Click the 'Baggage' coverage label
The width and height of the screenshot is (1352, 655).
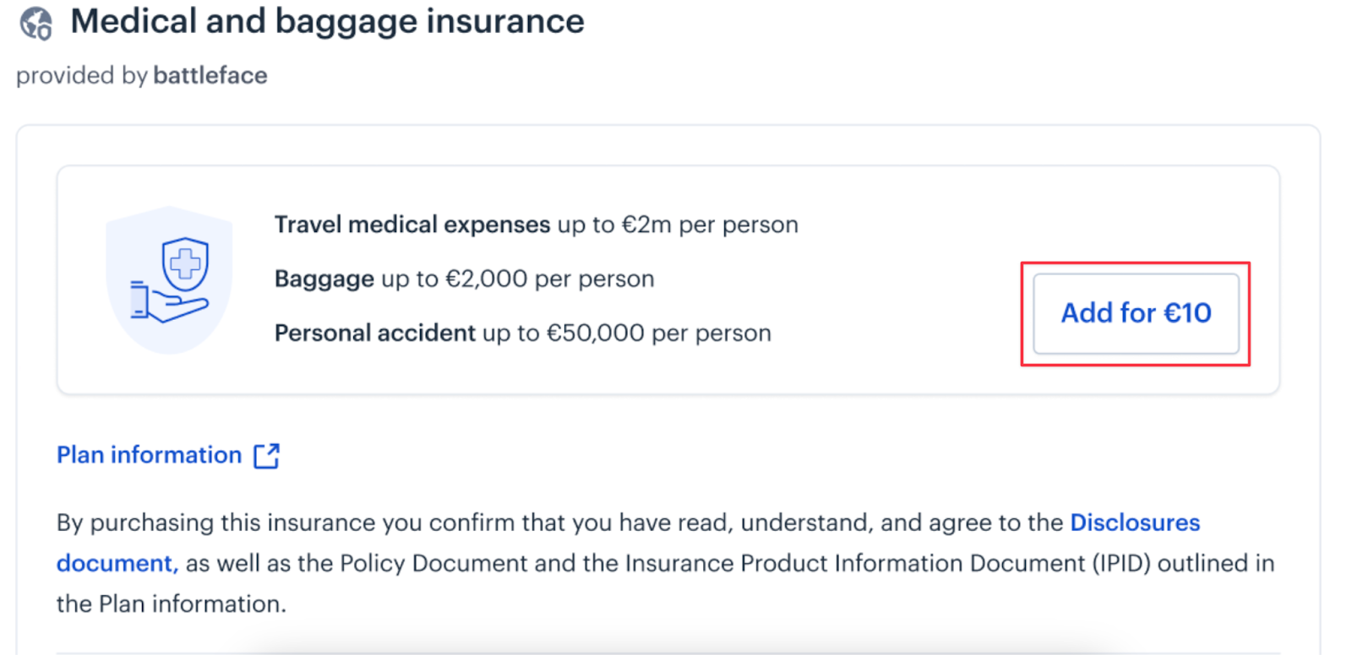coord(324,279)
